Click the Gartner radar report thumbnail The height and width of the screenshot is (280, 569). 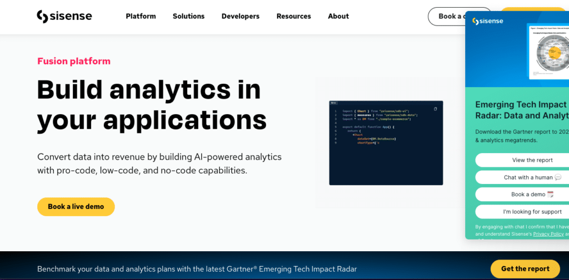[547, 52]
